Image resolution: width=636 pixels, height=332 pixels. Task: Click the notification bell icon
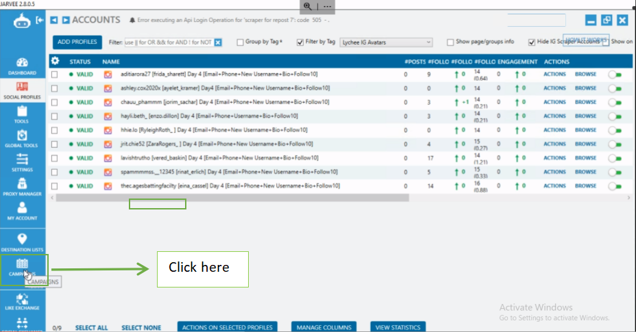pos(132,20)
